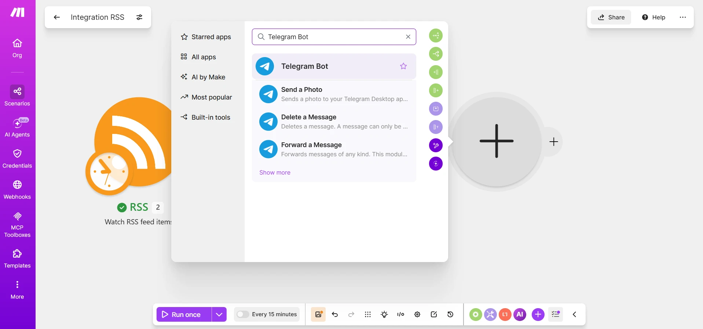Expand the Run once dropdown arrow
This screenshot has width=703, height=329.
click(219, 314)
